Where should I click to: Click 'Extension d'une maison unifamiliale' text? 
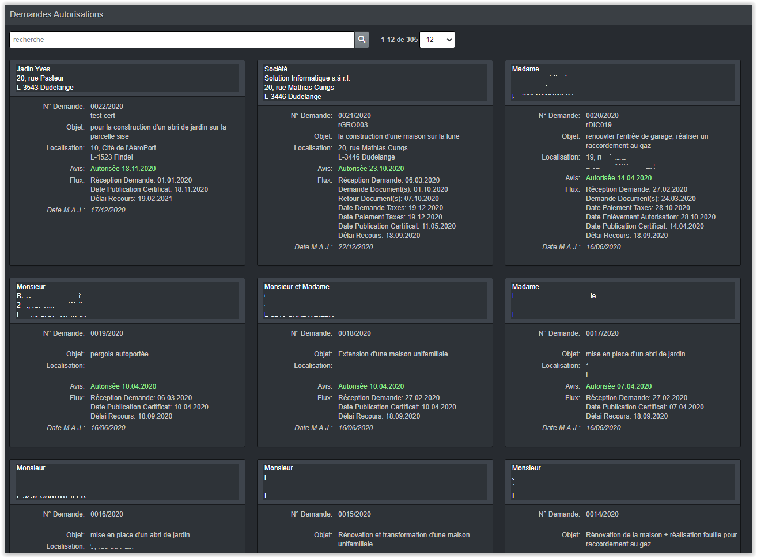[x=393, y=354]
